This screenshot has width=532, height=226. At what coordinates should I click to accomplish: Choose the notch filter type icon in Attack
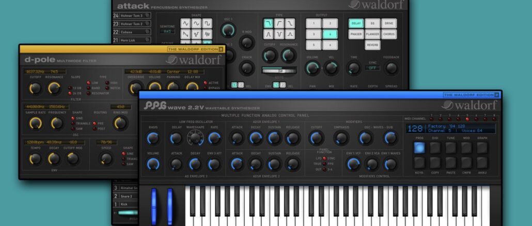click(279, 34)
